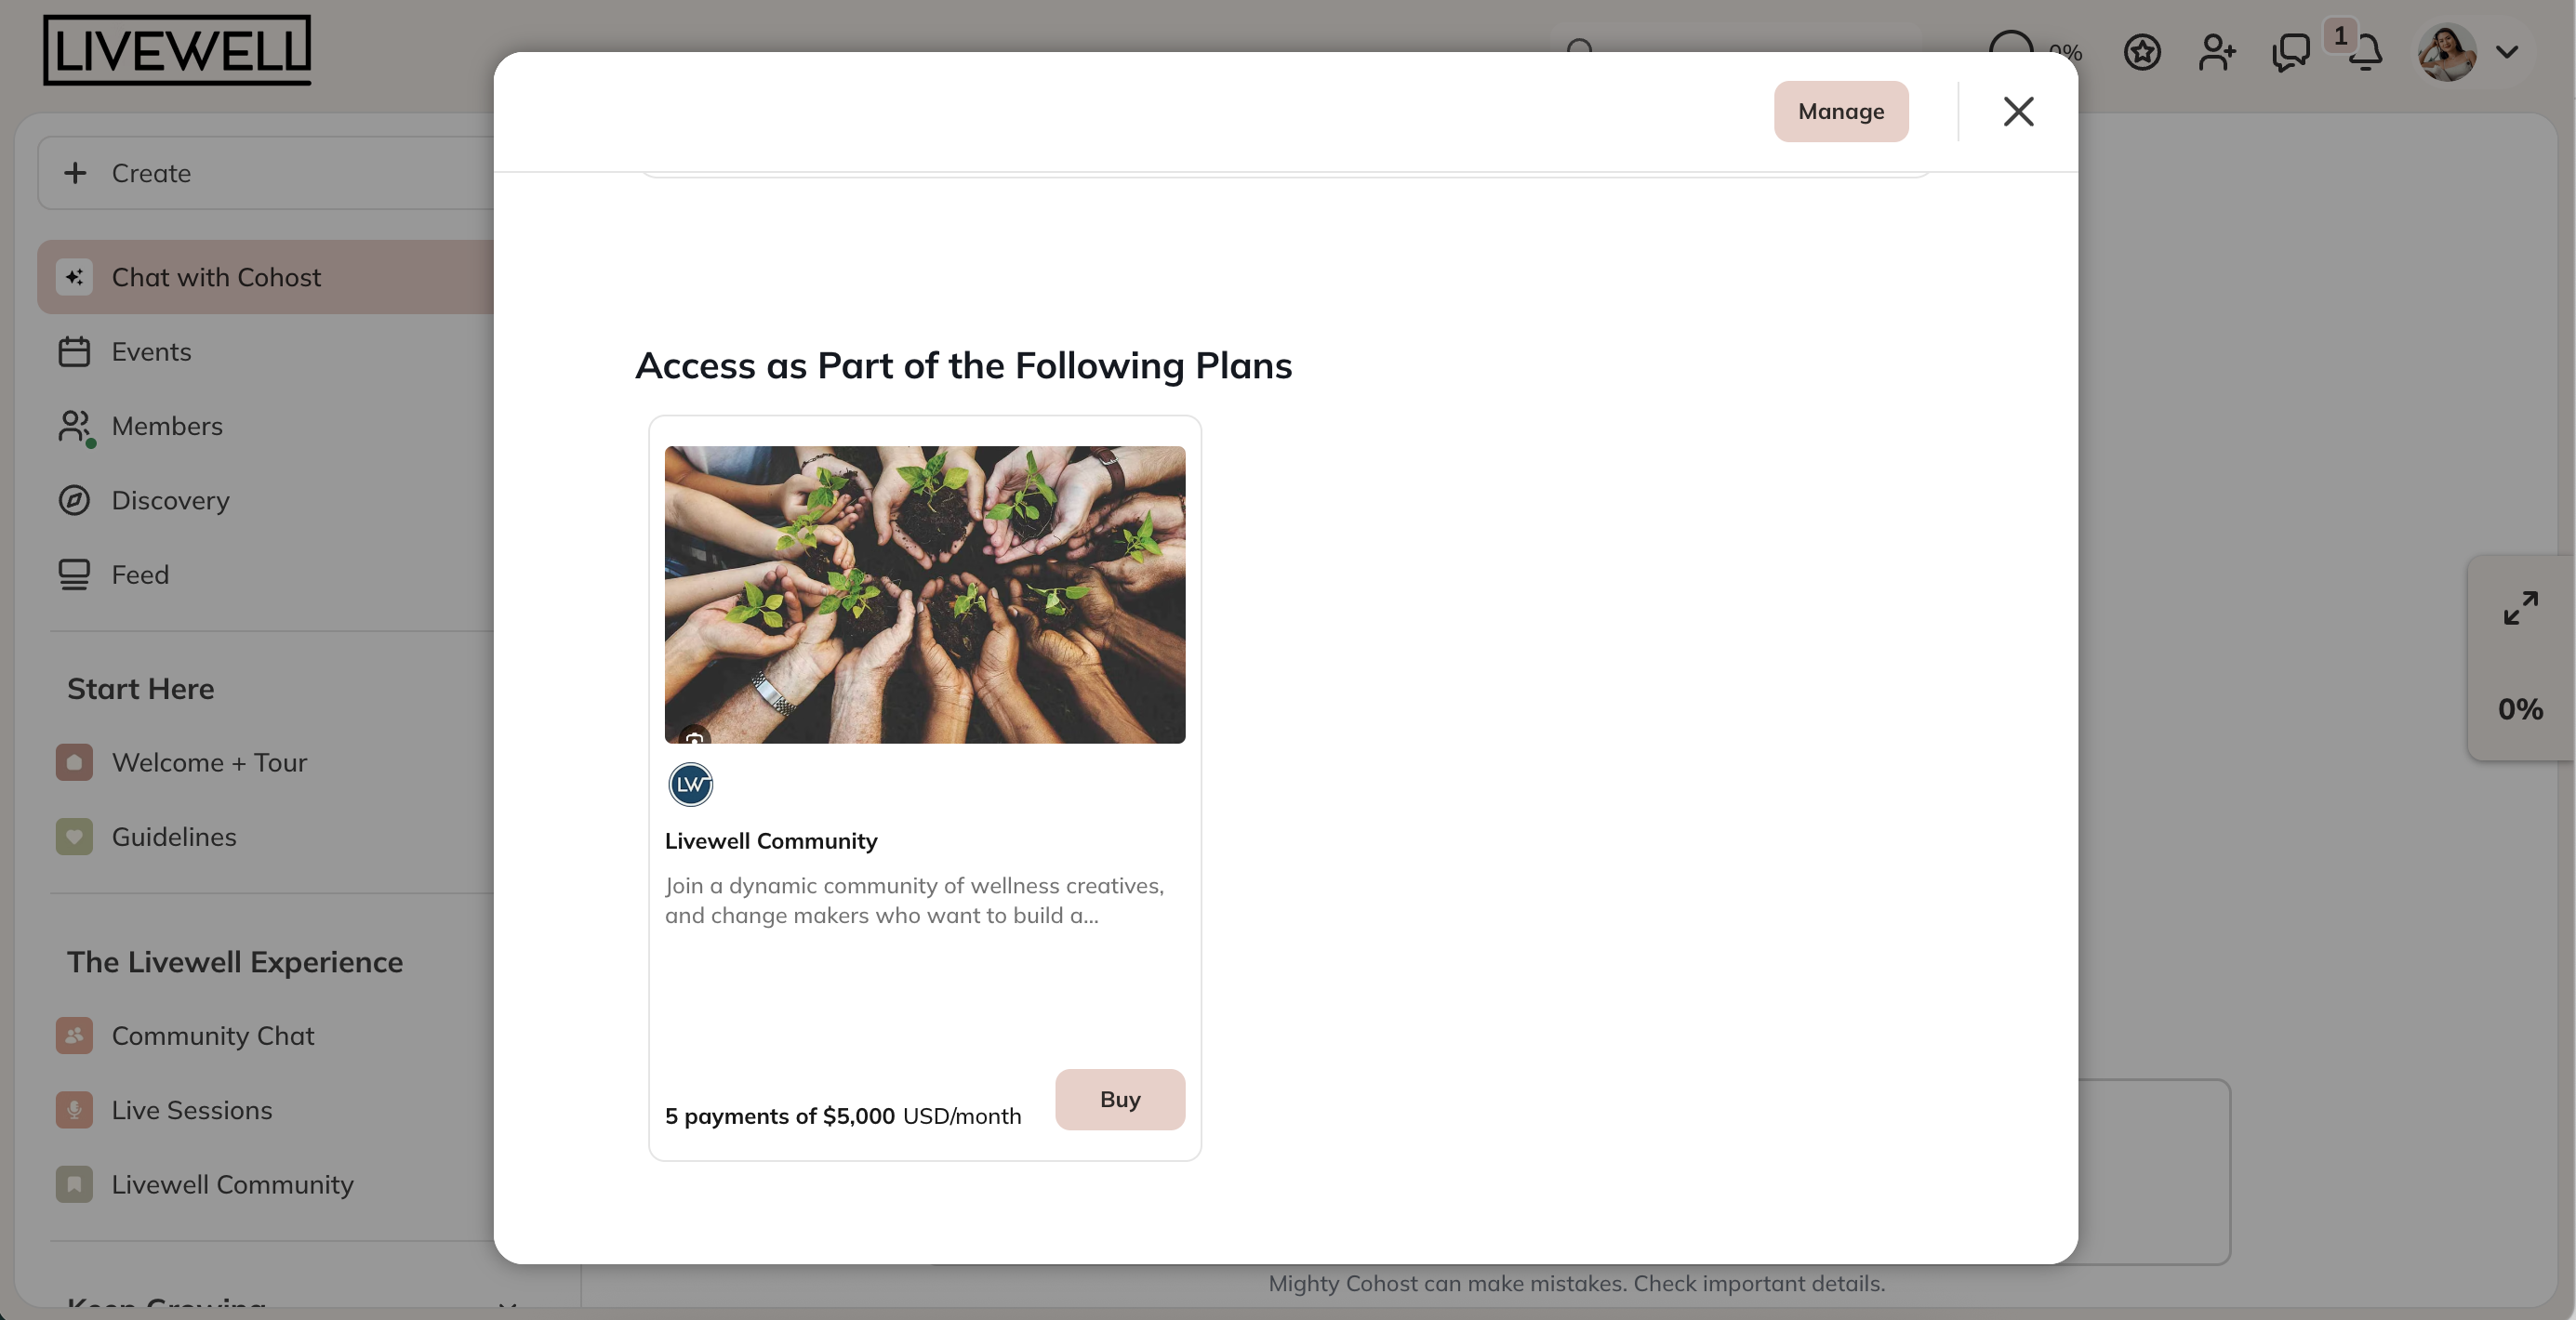The width and height of the screenshot is (2576, 1320).
Task: Go to Live Sessions space
Action: [x=191, y=1110]
